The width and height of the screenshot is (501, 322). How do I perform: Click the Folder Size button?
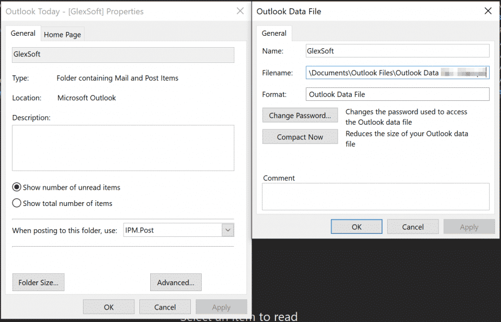coord(38,282)
